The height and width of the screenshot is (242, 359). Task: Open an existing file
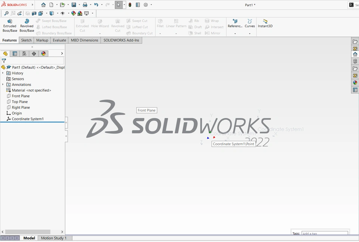click(62, 5)
